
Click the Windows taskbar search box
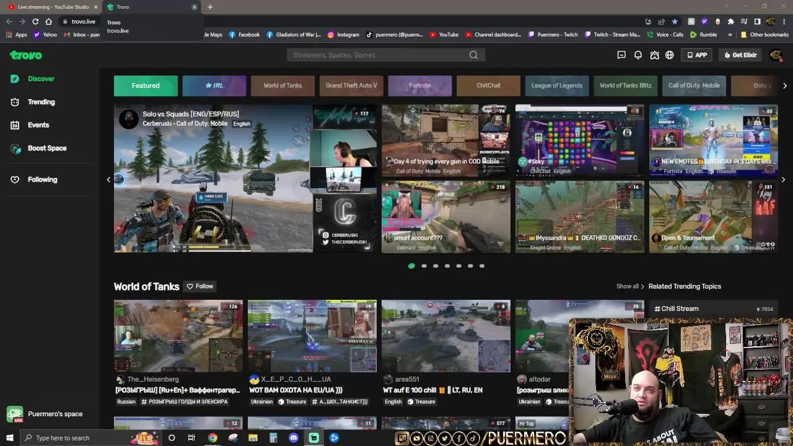pos(90,438)
